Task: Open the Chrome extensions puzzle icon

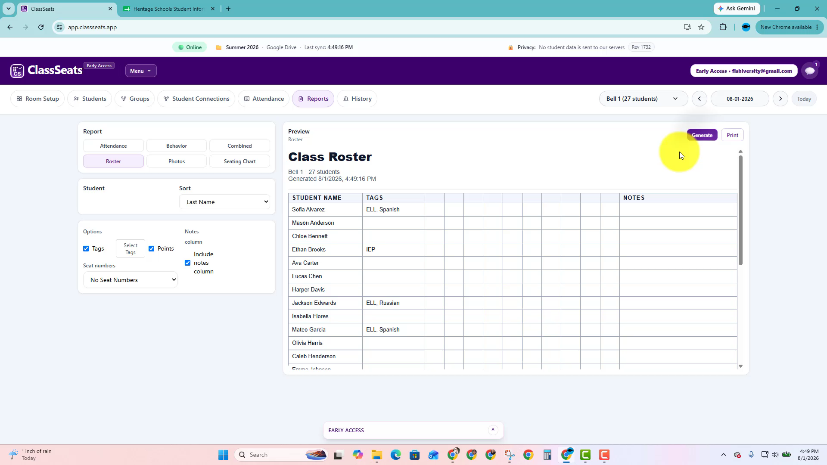Action: (723, 27)
